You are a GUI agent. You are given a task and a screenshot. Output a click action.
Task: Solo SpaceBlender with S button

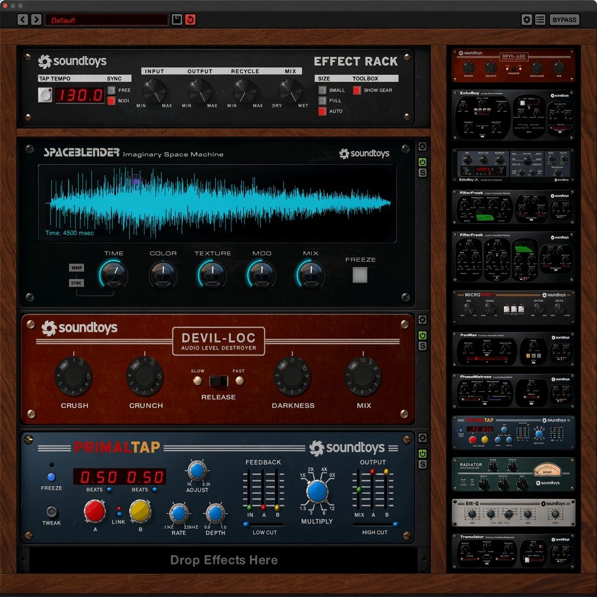pyautogui.click(x=422, y=173)
